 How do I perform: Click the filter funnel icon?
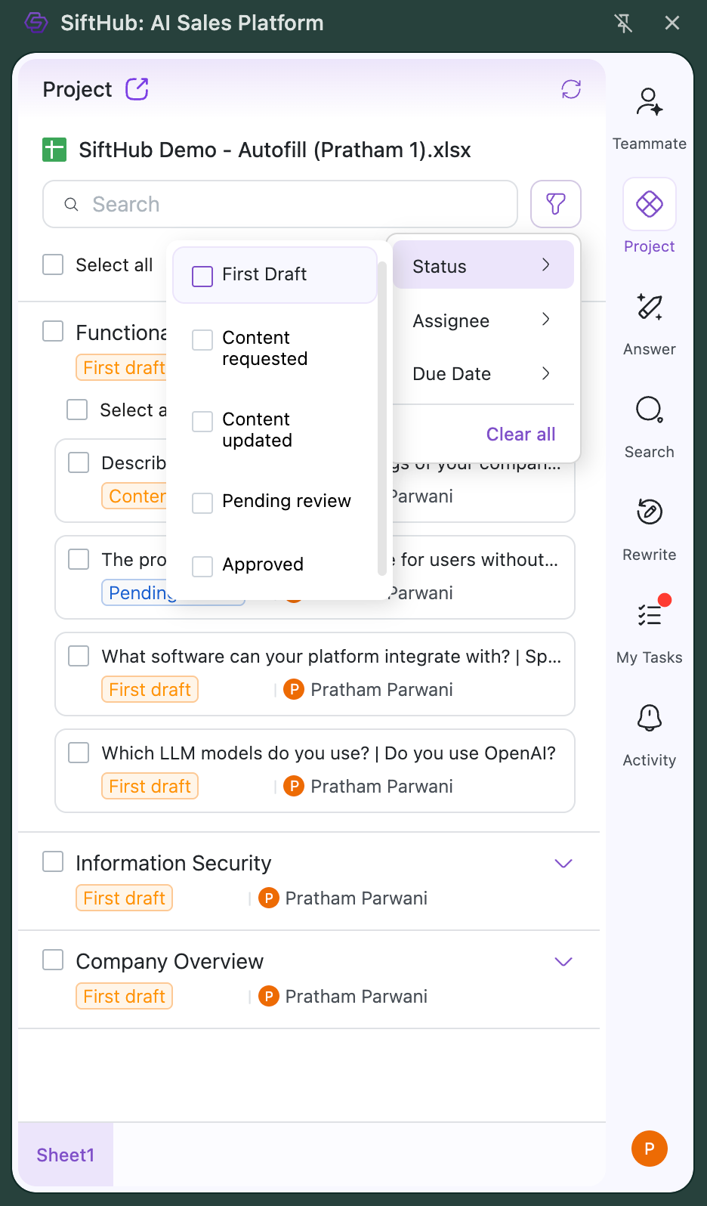click(556, 204)
